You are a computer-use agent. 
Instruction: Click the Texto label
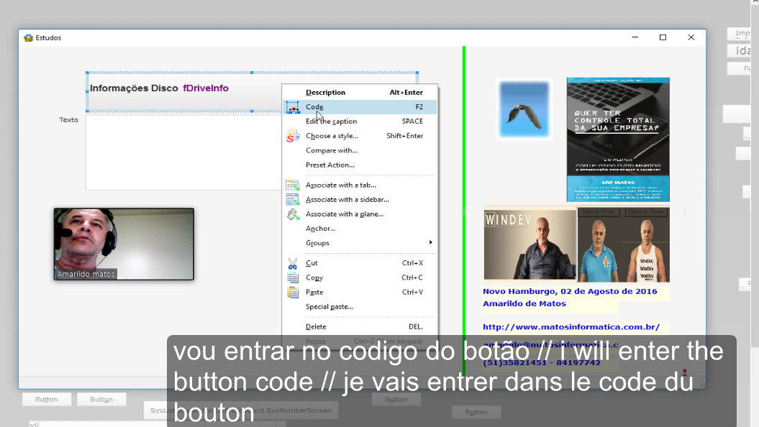pos(68,120)
